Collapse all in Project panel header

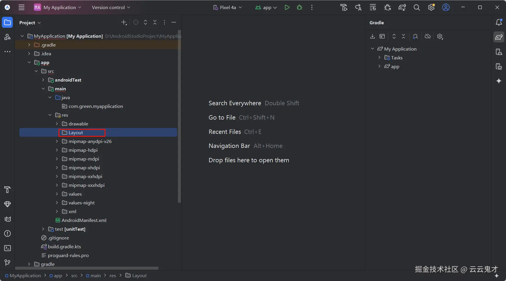[155, 23]
